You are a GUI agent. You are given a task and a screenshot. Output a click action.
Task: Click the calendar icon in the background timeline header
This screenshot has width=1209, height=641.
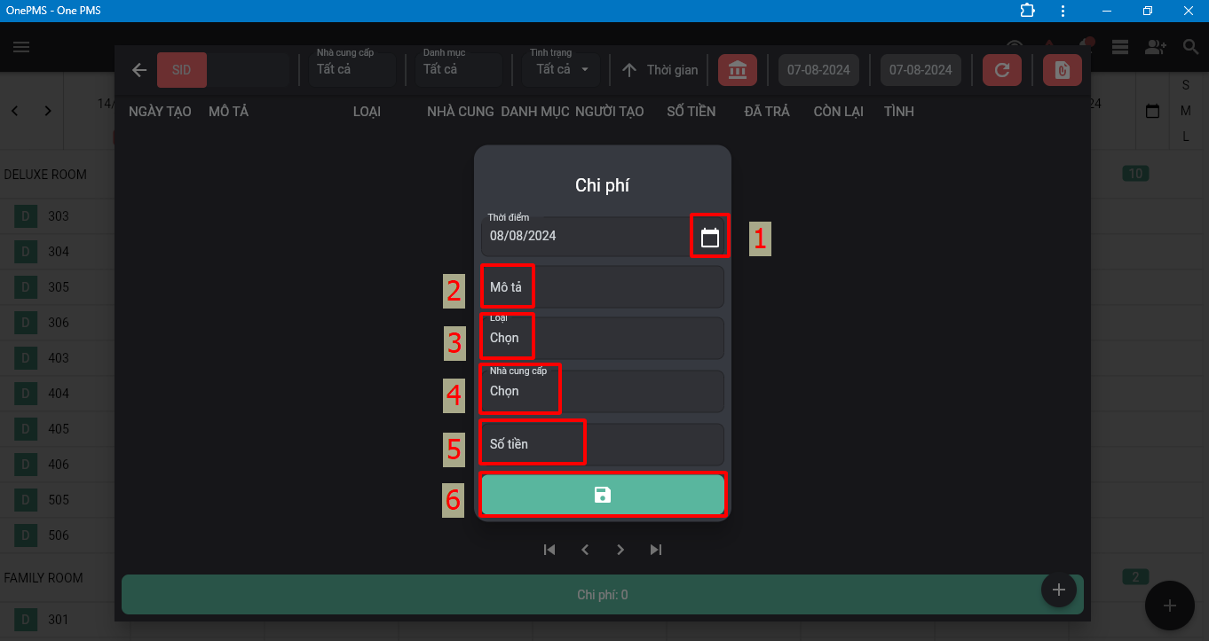(1153, 111)
